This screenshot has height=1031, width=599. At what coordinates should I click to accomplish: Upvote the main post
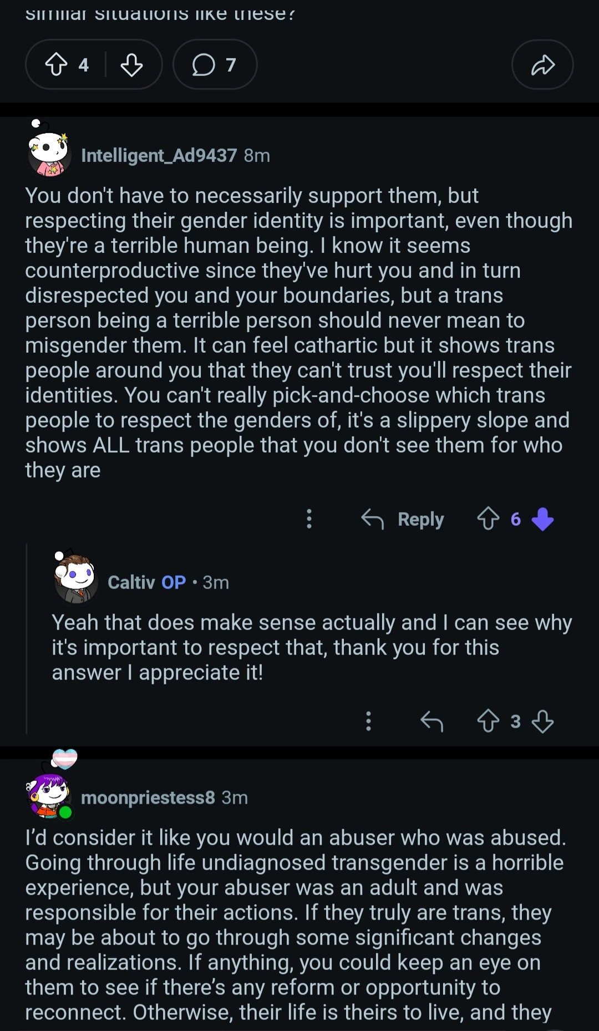tap(56, 65)
